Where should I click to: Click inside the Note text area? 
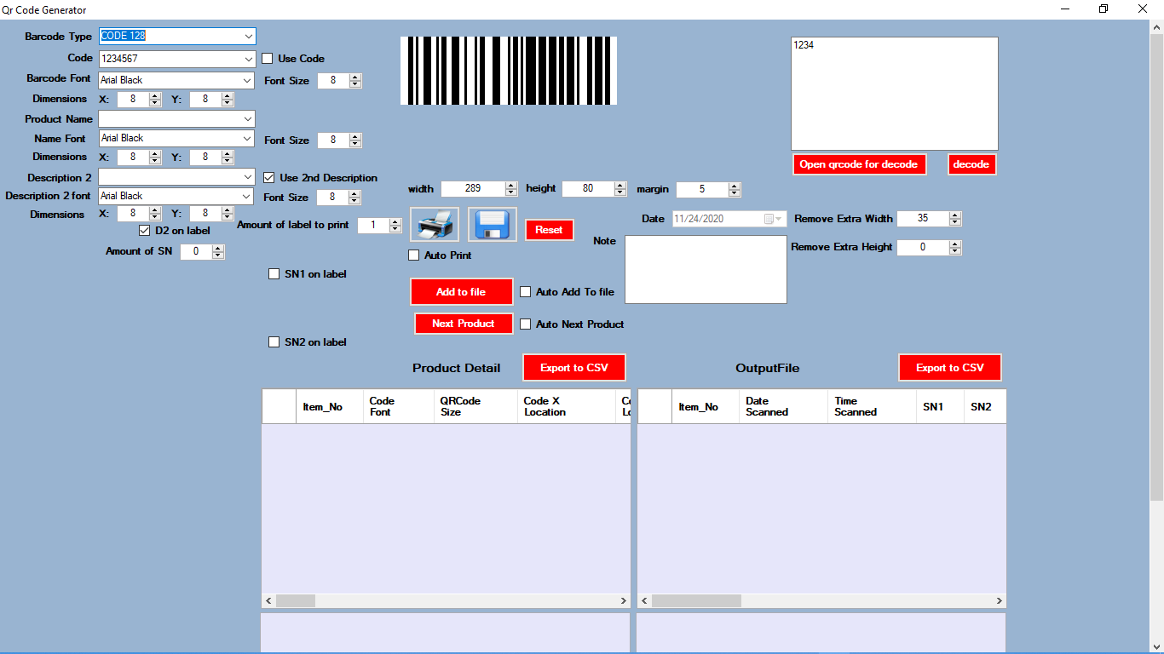[706, 268]
